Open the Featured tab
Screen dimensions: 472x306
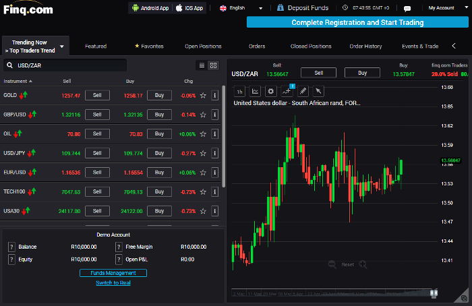[x=96, y=47]
